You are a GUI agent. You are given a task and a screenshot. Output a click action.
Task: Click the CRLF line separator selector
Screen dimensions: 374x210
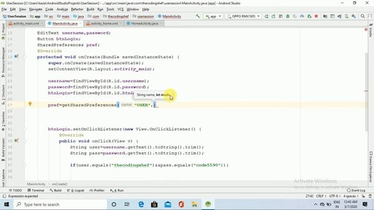click(321, 196)
